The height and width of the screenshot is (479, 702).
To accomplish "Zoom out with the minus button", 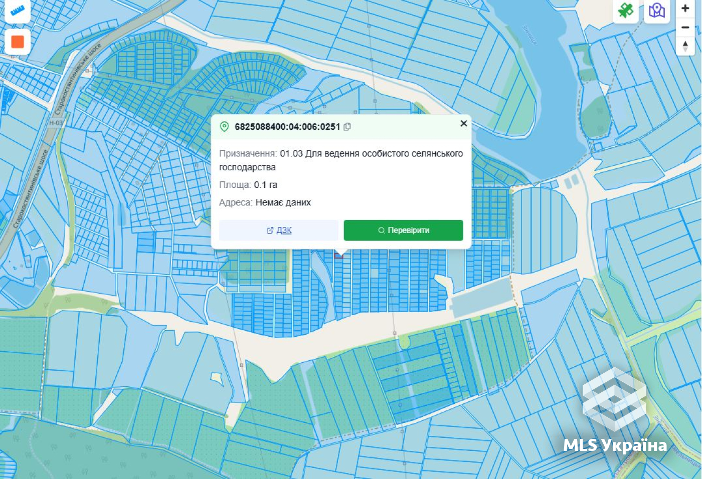I will [x=685, y=27].
